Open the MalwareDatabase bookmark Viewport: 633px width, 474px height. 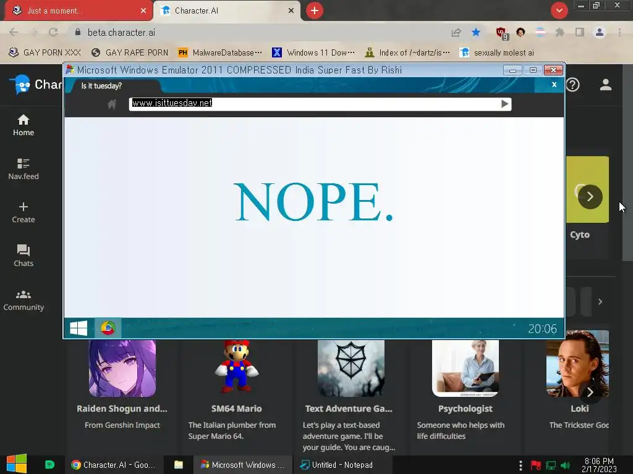220,53
